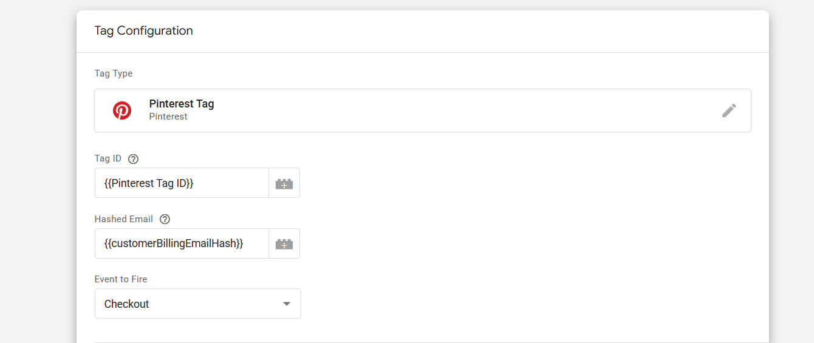Screen dimensions: 814x343
Task: Focus the {{customerBillingEmailHash}} input field
Action: pos(181,244)
